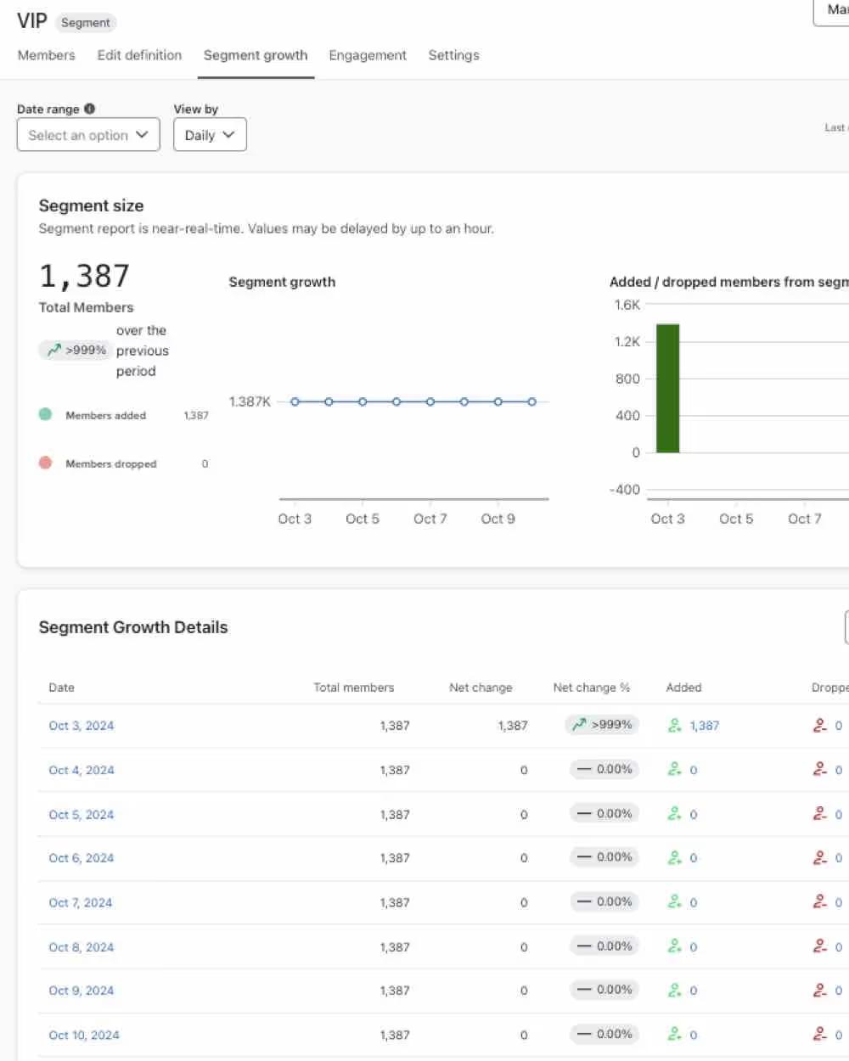Switch to the Engagement tab
This screenshot has height=1061, width=849.
tap(368, 55)
